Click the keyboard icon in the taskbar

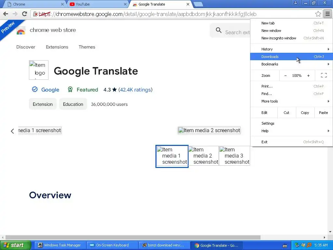click(x=285, y=246)
